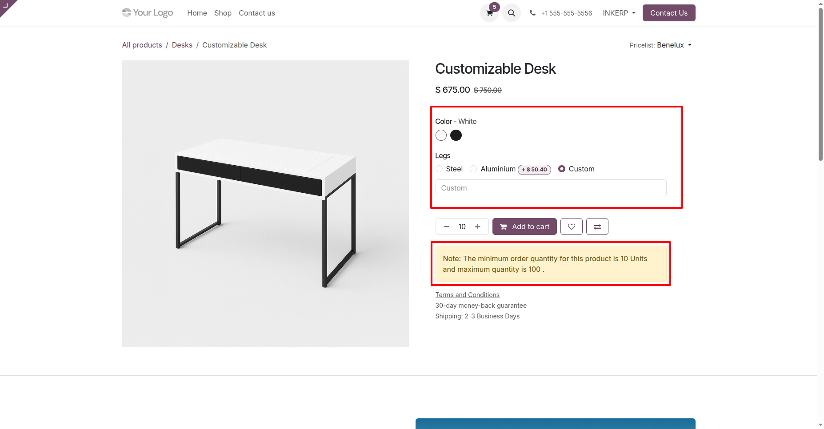
Task: Select Aluminium legs option
Action: pyautogui.click(x=473, y=169)
